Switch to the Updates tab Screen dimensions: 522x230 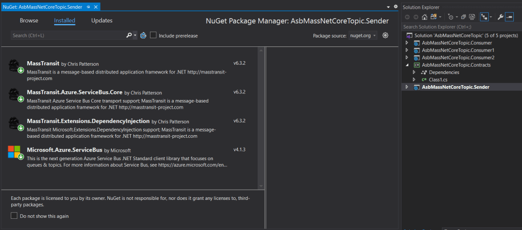(102, 21)
